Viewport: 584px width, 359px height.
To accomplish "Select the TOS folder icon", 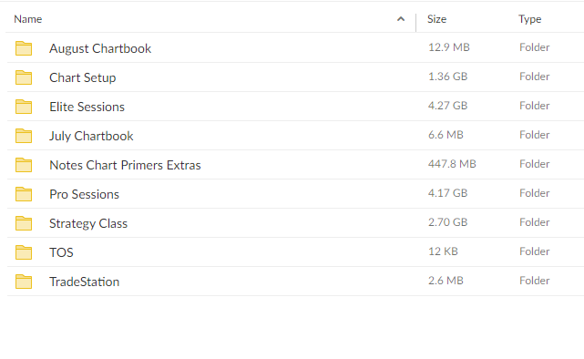I will (x=24, y=252).
